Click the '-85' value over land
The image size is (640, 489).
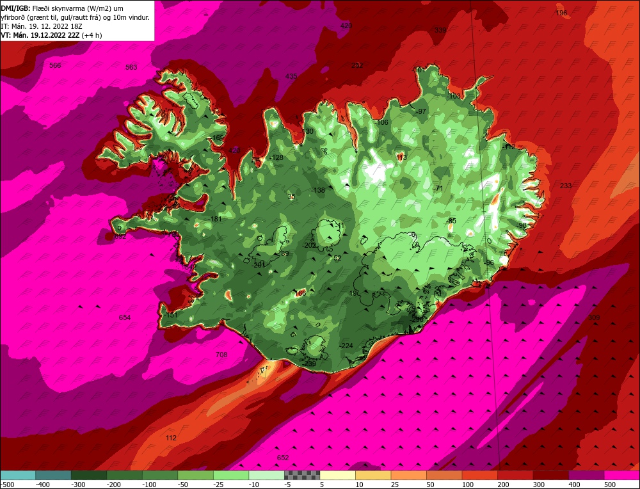tap(451, 221)
